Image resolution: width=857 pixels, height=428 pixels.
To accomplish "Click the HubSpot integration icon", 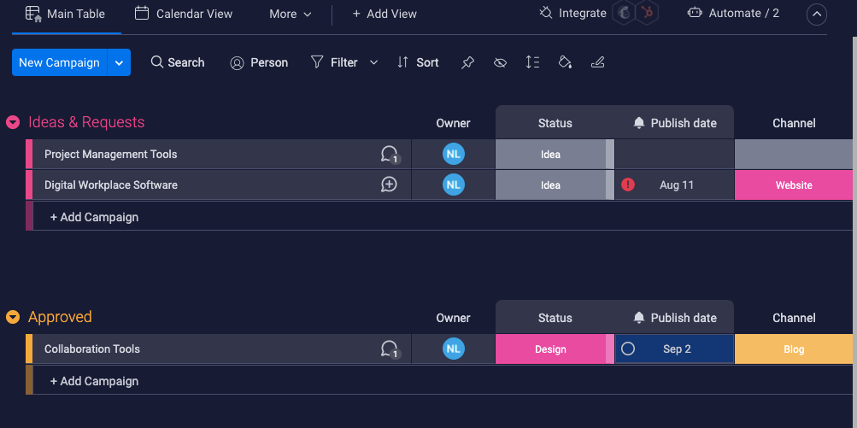I will click(647, 14).
